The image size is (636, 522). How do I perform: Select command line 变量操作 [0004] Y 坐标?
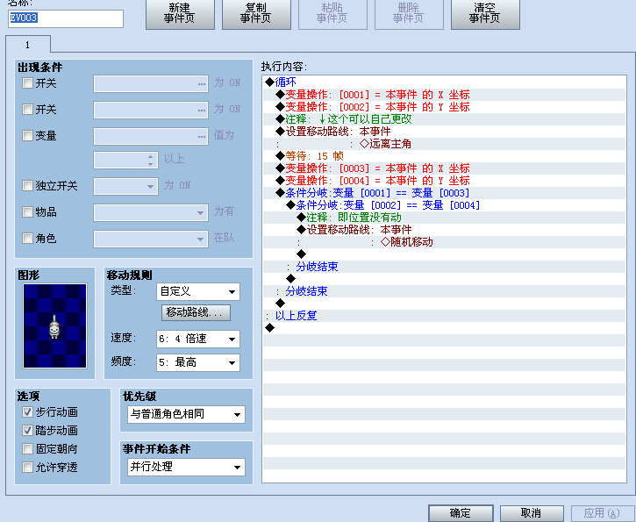(444, 181)
